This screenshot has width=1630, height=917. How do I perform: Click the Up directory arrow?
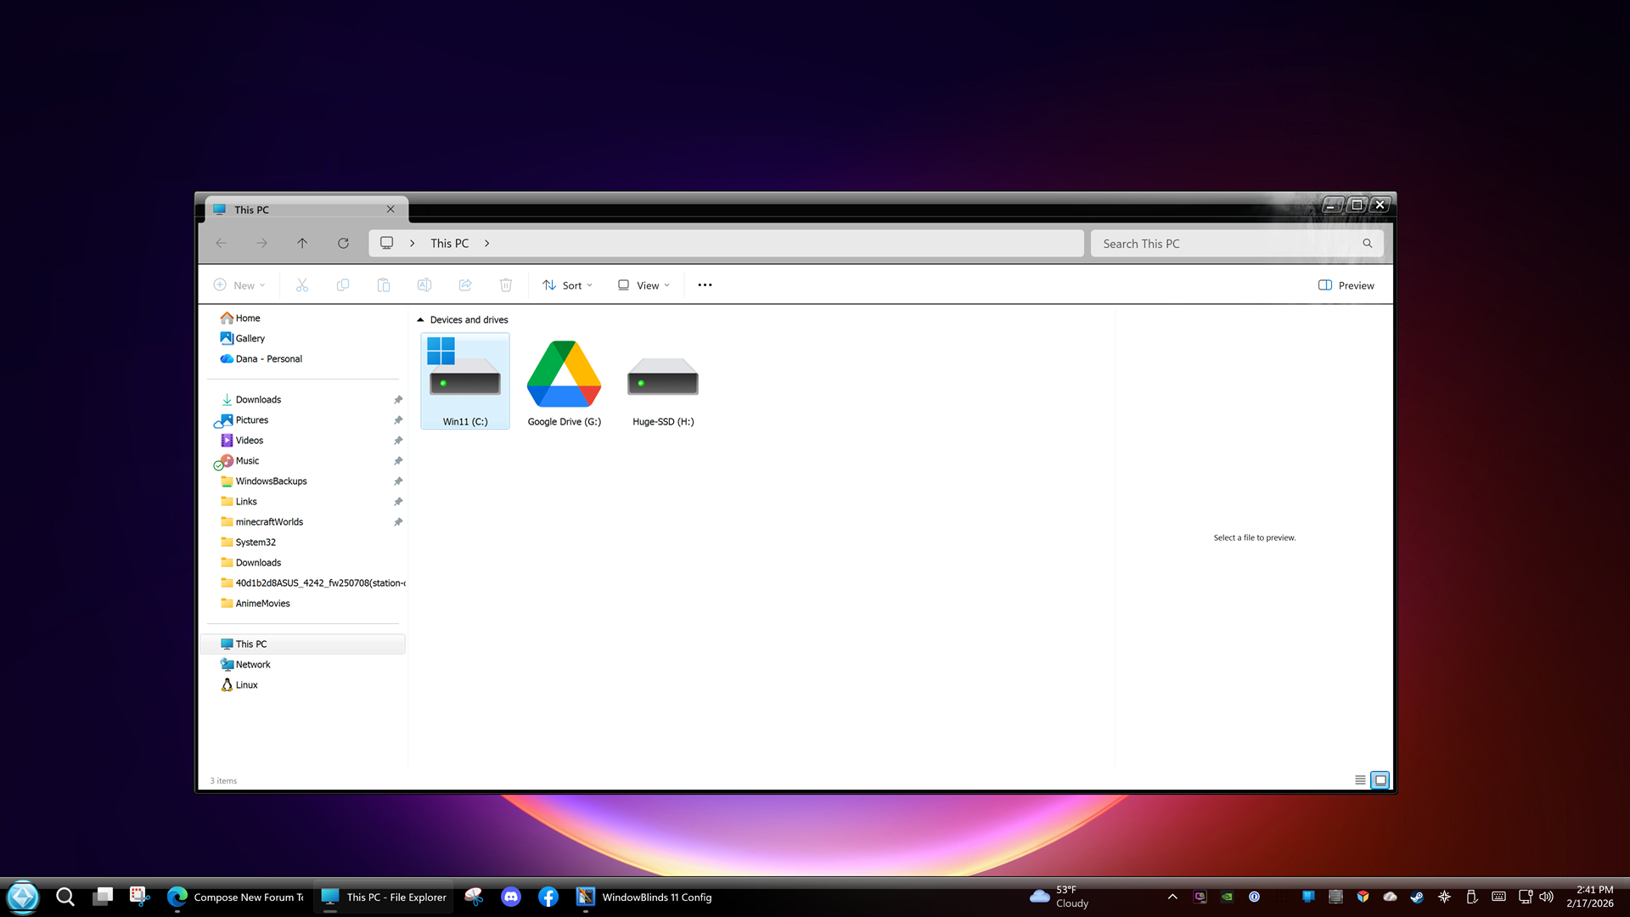(302, 244)
